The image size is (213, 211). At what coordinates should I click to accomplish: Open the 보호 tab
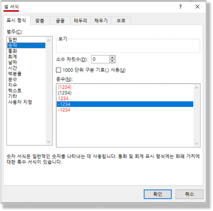(x=121, y=21)
